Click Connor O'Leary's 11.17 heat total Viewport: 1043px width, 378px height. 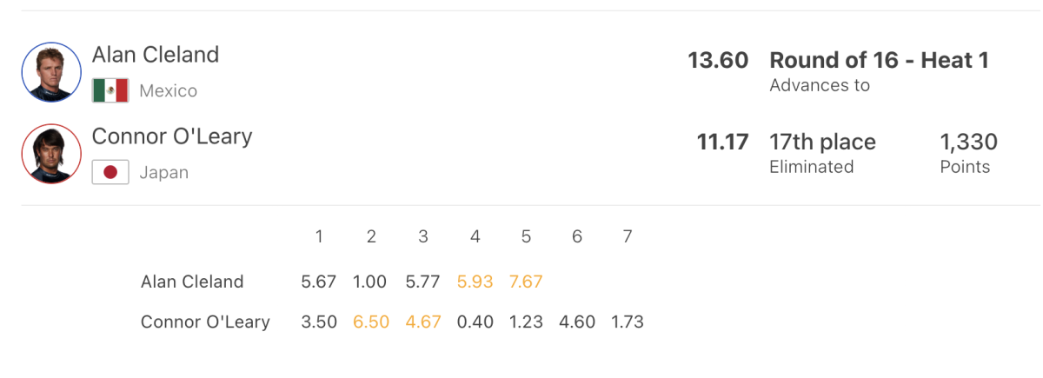[722, 142]
